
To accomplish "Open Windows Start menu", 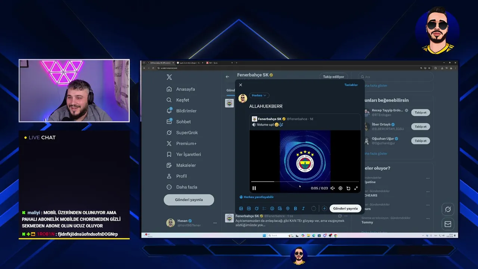I will [x=264, y=235].
